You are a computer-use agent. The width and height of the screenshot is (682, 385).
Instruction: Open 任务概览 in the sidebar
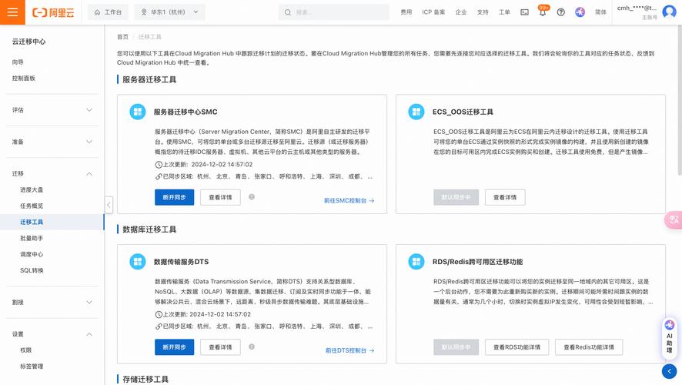[32, 206]
